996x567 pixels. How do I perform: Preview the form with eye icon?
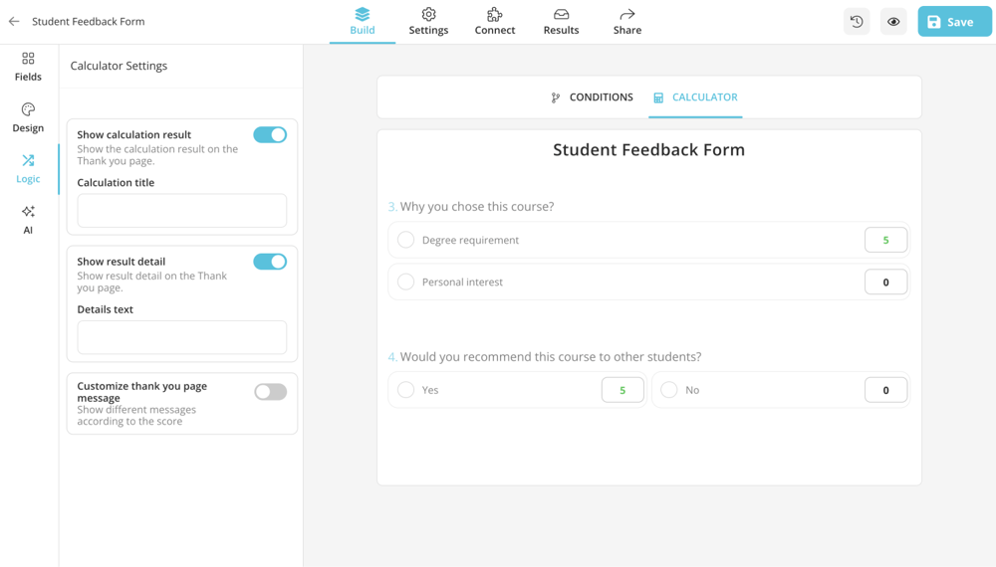[x=893, y=22]
